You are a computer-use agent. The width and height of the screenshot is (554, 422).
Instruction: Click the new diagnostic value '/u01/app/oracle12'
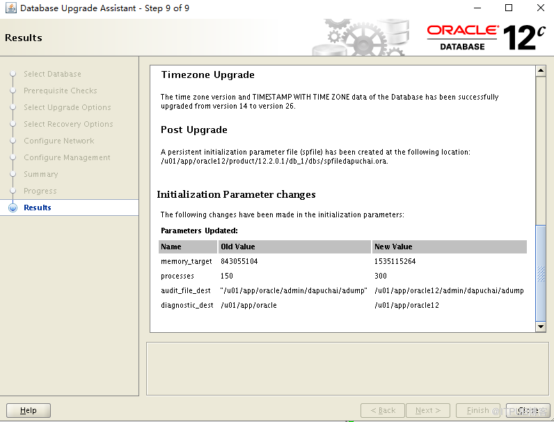coord(406,305)
